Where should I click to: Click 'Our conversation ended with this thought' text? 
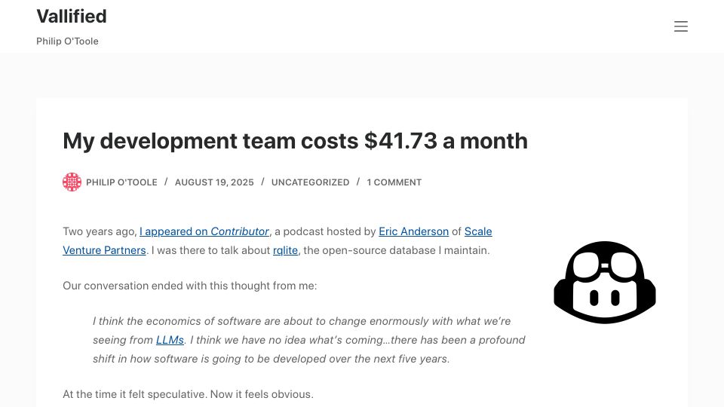(190, 286)
